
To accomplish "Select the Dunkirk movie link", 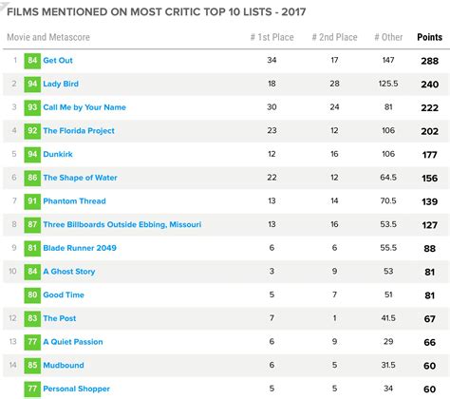I will (x=58, y=154).
